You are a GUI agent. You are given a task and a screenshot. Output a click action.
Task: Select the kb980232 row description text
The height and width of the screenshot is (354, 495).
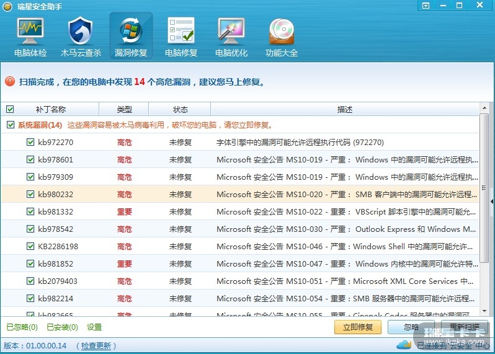pyautogui.click(x=347, y=194)
